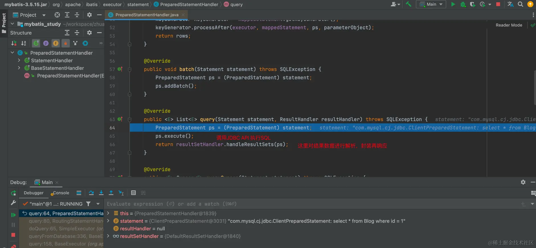
Task: Resume program in the debug sidebar
Action: click(13, 215)
